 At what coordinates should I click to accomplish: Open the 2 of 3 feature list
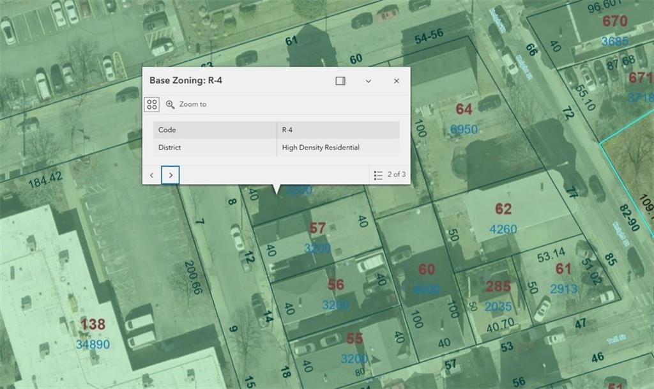point(390,174)
